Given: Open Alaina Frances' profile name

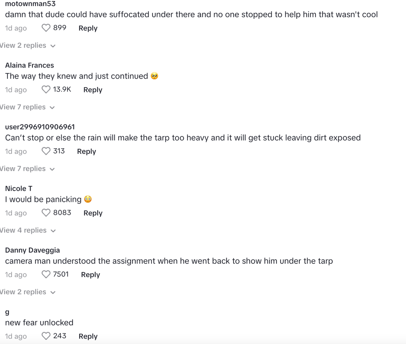Looking at the screenshot, I should (x=30, y=65).
